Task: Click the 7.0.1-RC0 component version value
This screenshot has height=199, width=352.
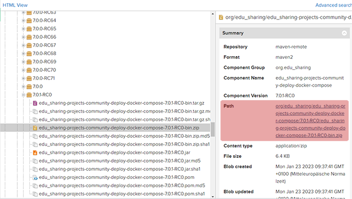Action: pos(285,96)
